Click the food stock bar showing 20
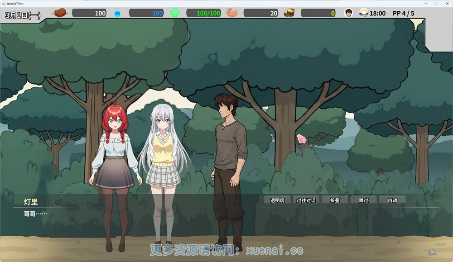This screenshot has height=262, width=453. (x=261, y=13)
